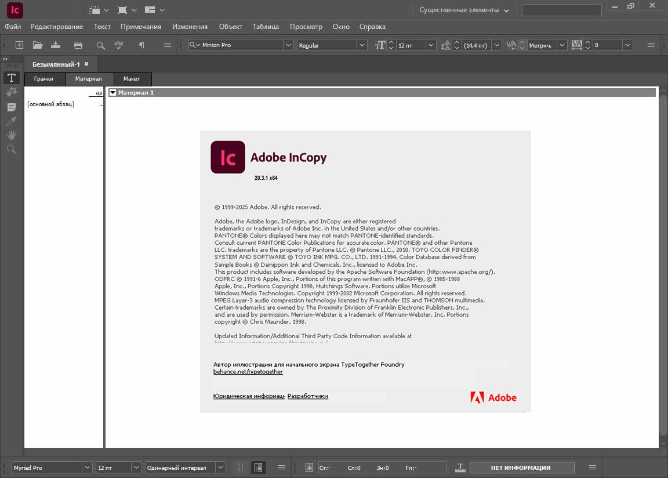Select the Hand tool

(12, 135)
